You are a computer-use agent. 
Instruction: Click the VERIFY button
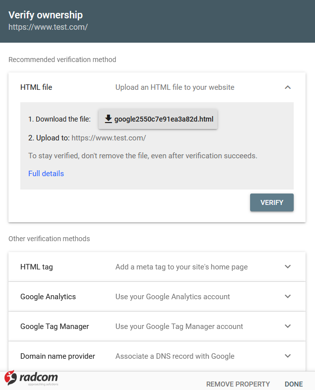point(272,202)
